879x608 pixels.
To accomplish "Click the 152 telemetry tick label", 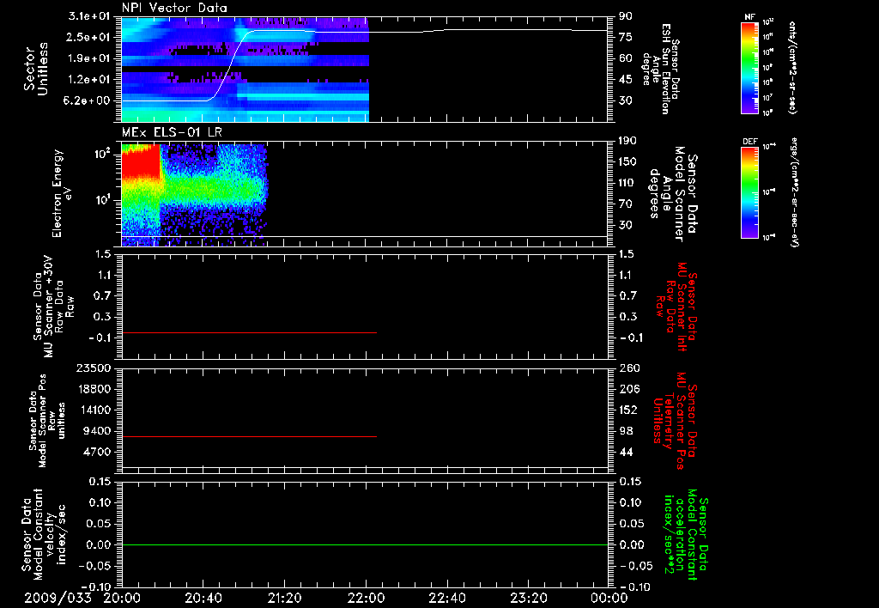I will 629,410.
